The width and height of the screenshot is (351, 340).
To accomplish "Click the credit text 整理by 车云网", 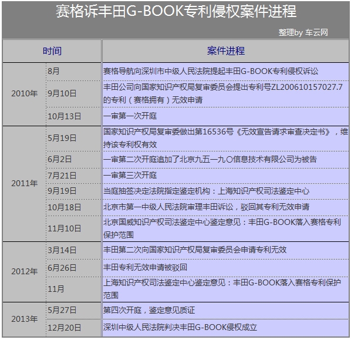I will tap(303, 32).
